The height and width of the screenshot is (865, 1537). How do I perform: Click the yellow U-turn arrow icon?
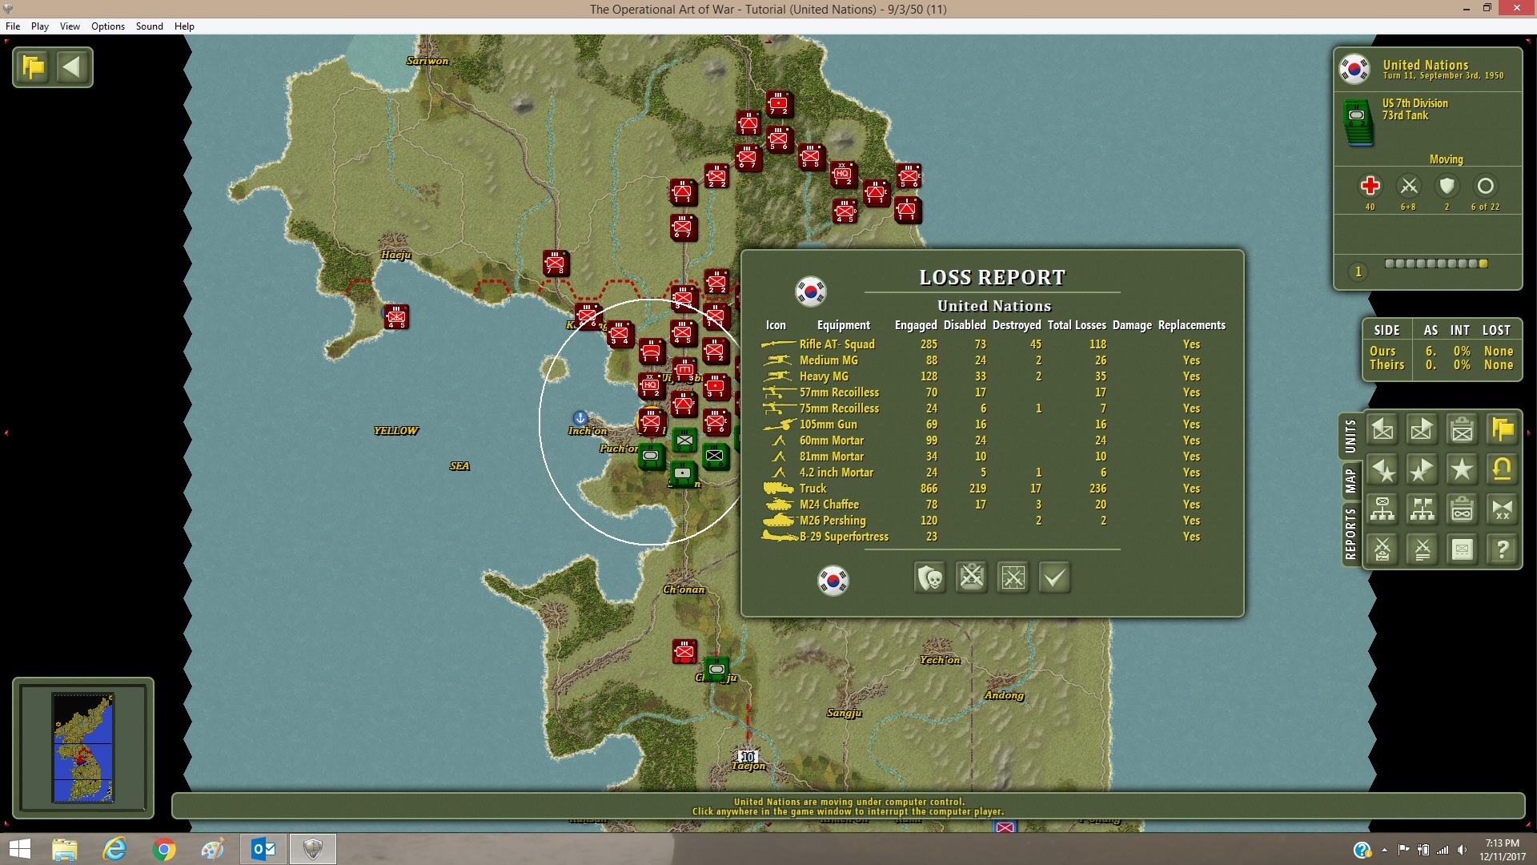coord(1502,469)
